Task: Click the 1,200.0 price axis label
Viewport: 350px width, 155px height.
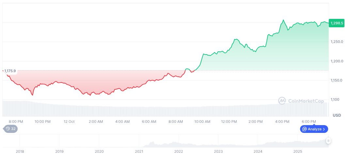Action: (337, 61)
